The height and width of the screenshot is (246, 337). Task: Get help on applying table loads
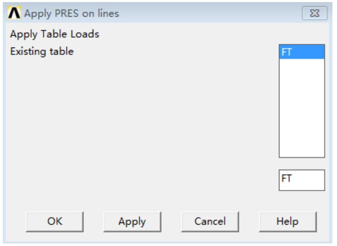point(287,221)
